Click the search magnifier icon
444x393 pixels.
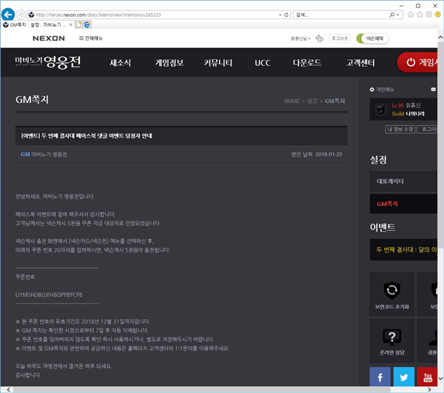point(392,15)
